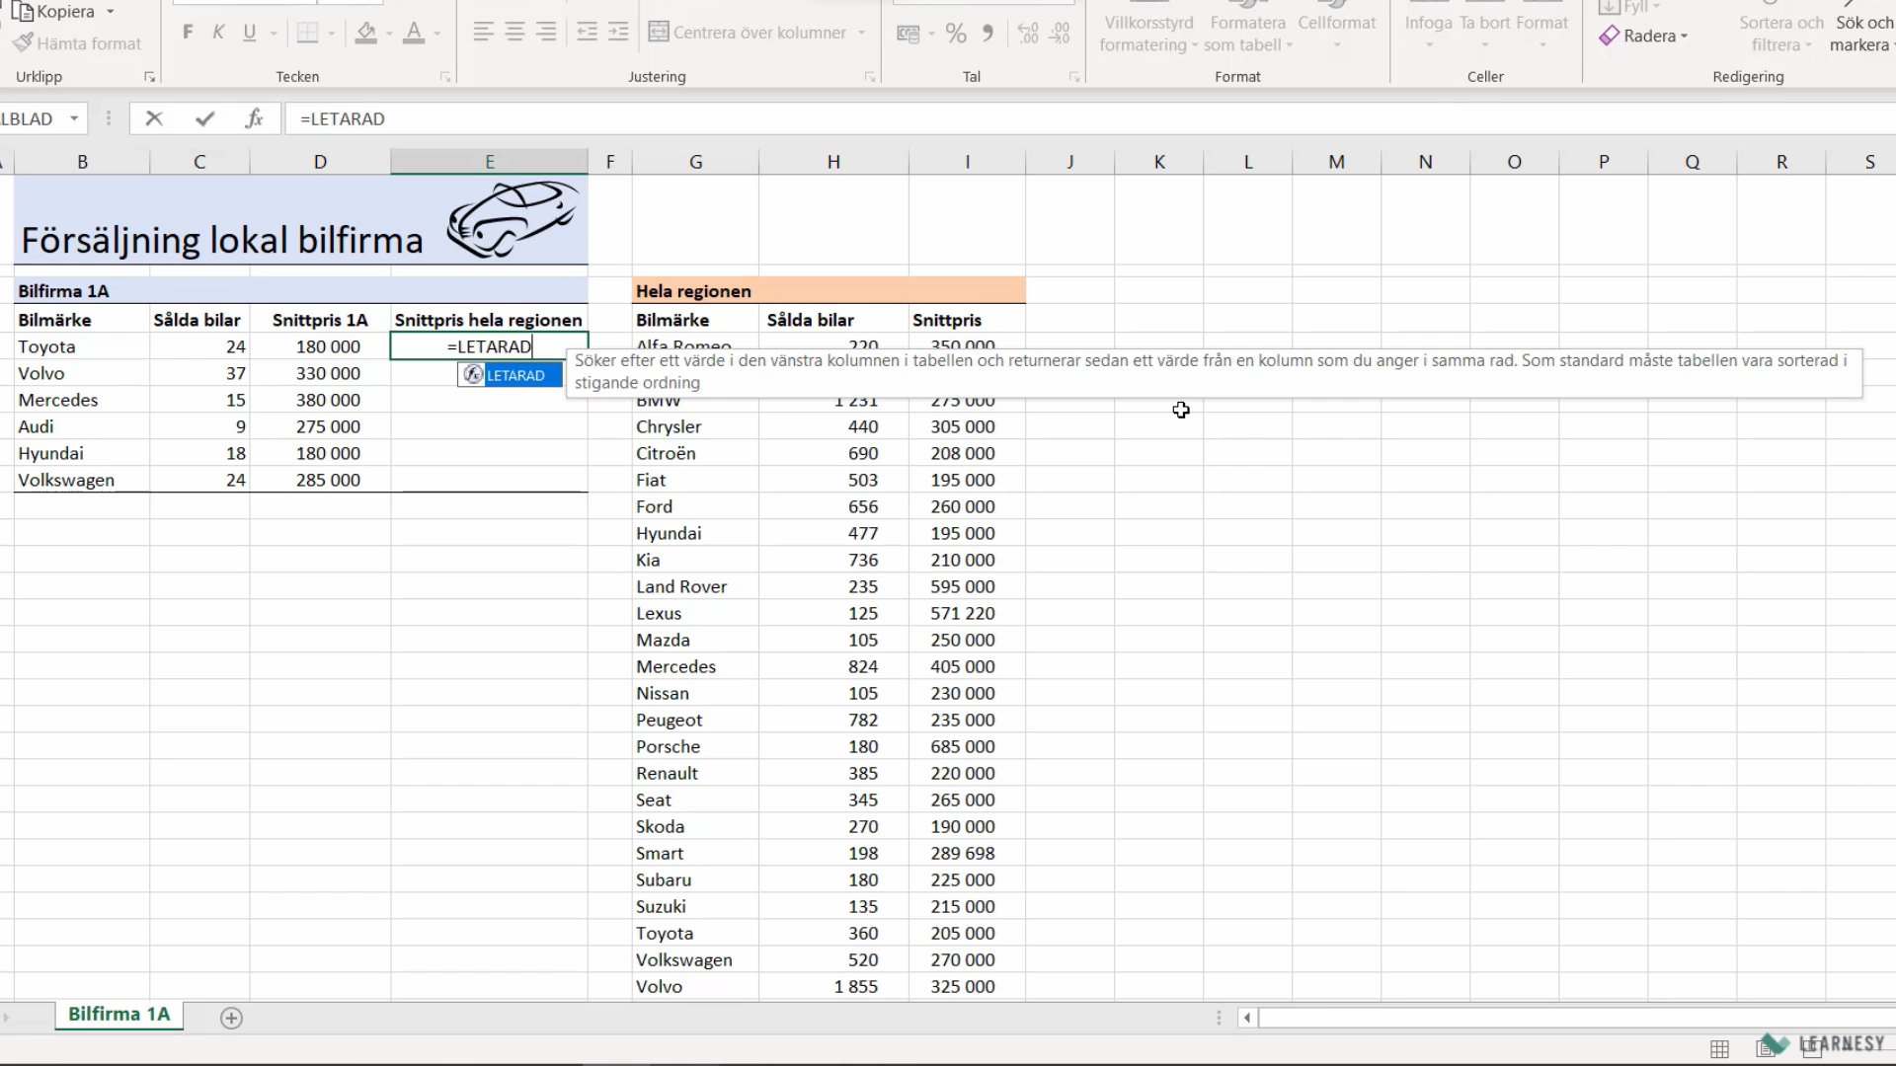Toggle center alignment in Justering group
The width and height of the screenshot is (1896, 1066).
[x=513, y=32]
